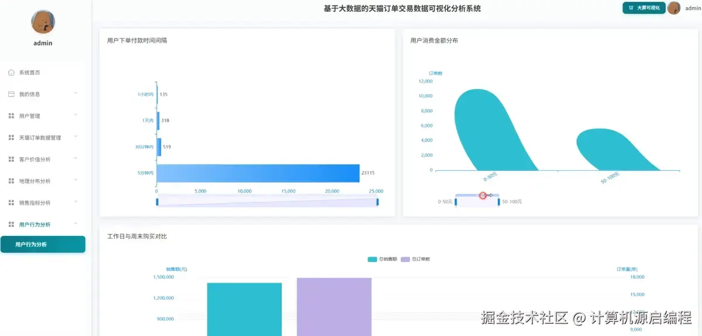Click the 1天内 bar showing 318

coord(158,121)
